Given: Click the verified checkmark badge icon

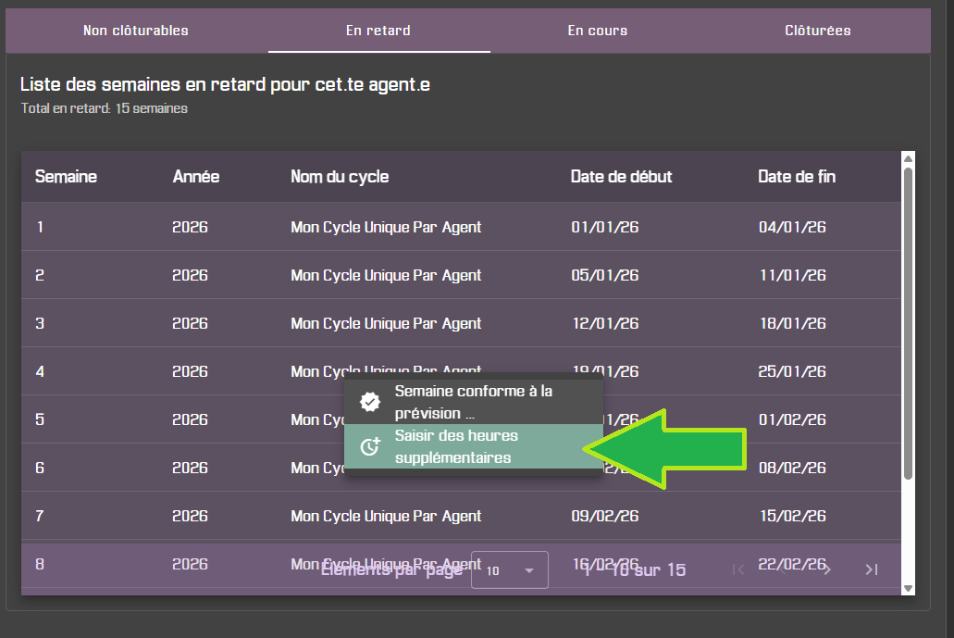Looking at the screenshot, I should point(370,402).
